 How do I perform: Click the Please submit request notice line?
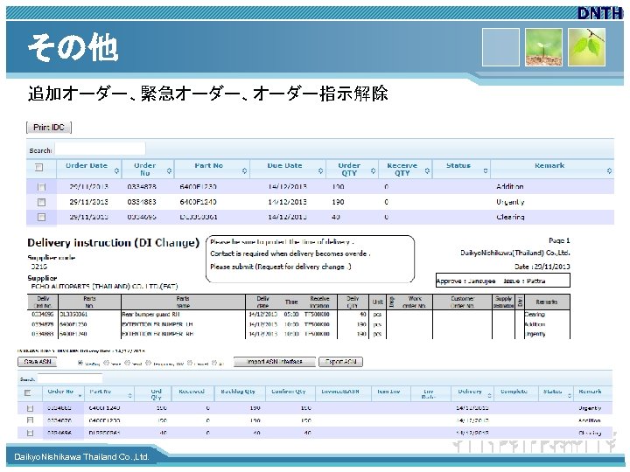(281, 267)
